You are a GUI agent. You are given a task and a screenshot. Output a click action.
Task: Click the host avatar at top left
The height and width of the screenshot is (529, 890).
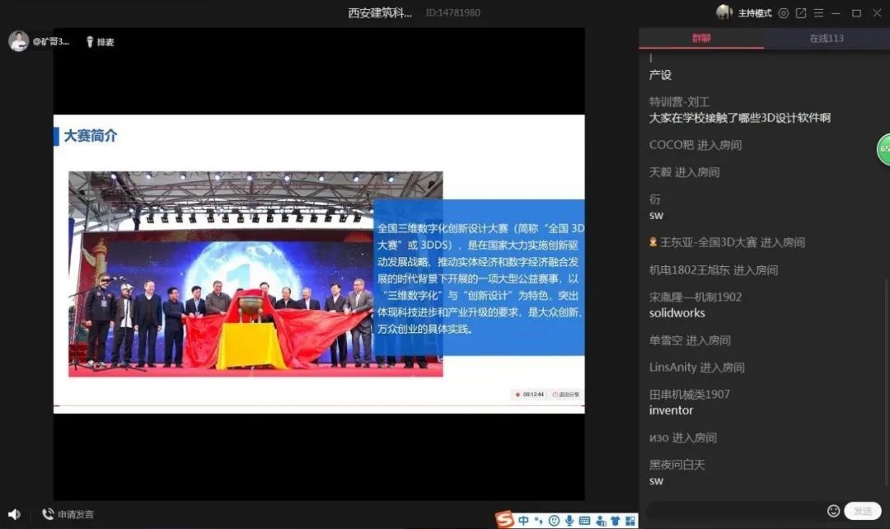coord(18,41)
